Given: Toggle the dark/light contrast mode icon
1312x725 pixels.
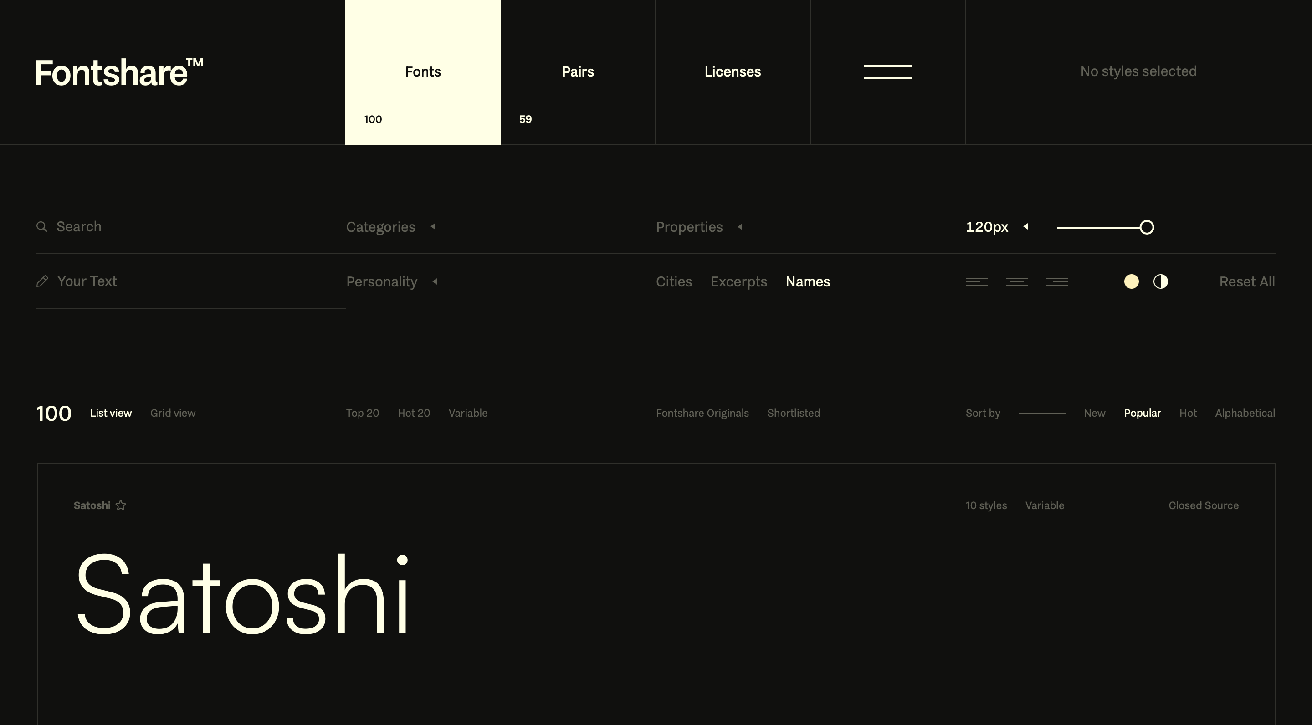Looking at the screenshot, I should [x=1160, y=281].
